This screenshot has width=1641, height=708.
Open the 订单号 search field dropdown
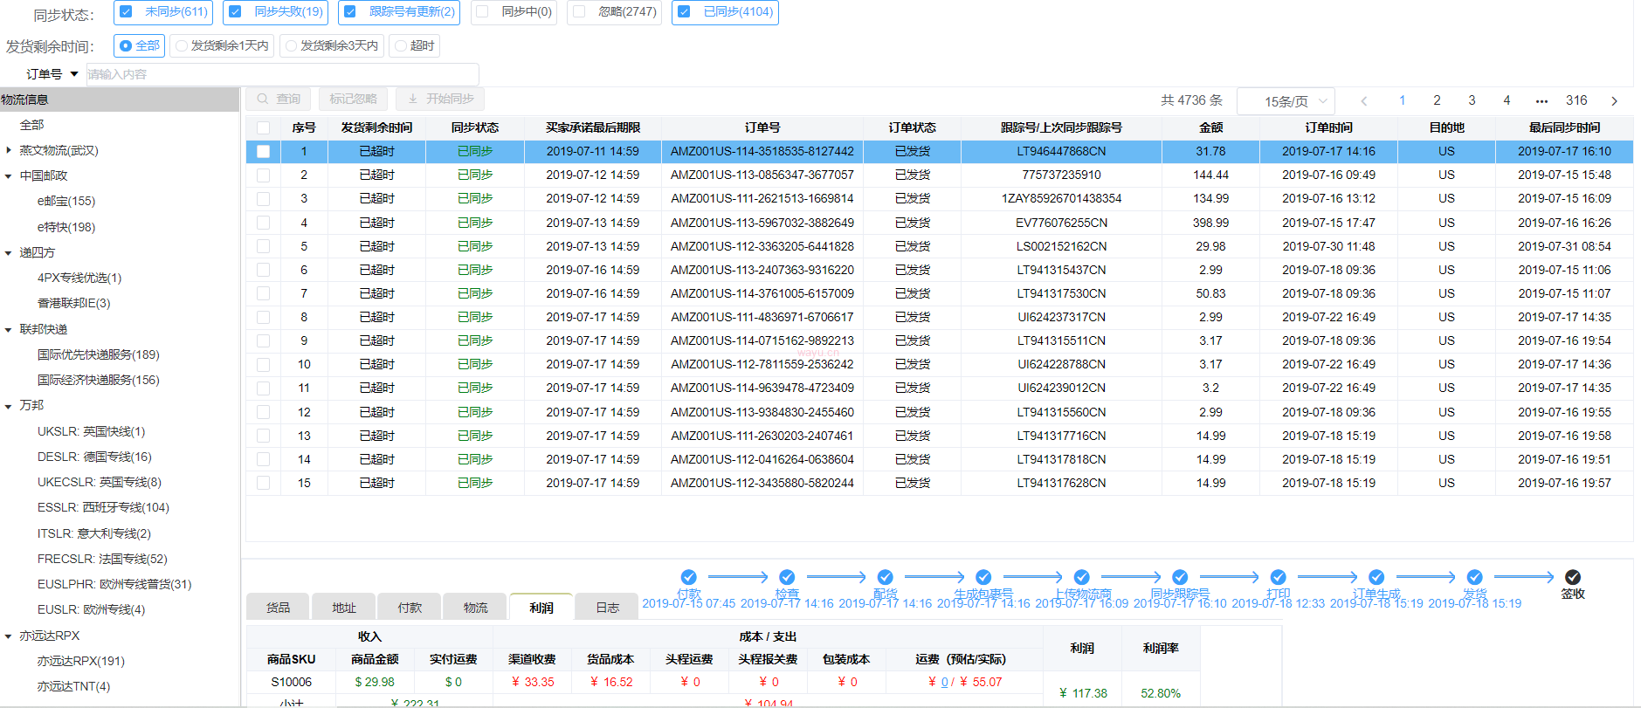coord(52,74)
